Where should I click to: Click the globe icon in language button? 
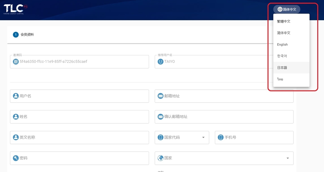pyautogui.click(x=280, y=9)
